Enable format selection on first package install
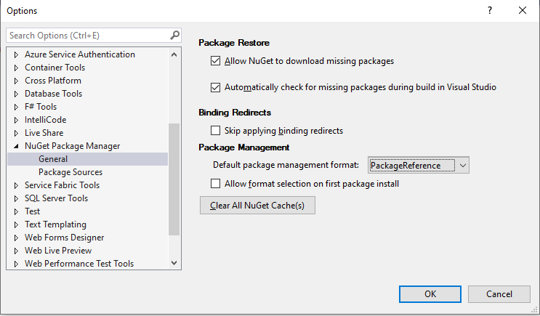This screenshot has width=540, height=316. (x=215, y=184)
